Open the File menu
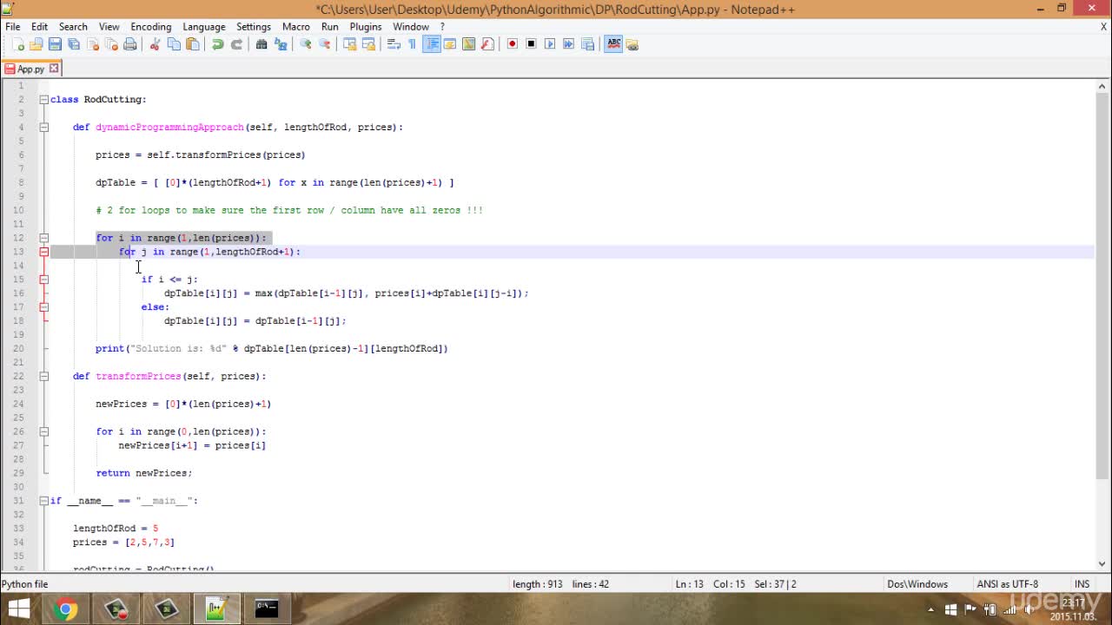 pos(13,27)
